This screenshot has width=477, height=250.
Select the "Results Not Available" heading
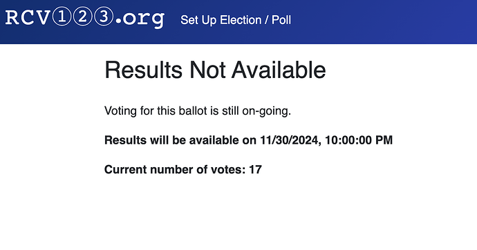(x=215, y=70)
